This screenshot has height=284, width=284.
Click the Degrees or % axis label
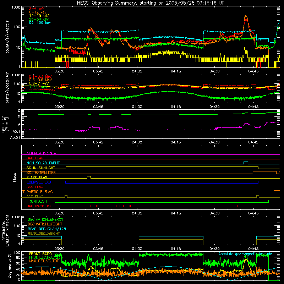pos(9,266)
